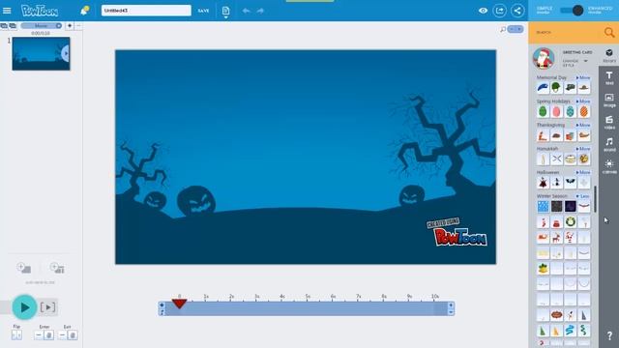
Task: Click the help question mark icon
Action: (x=609, y=335)
